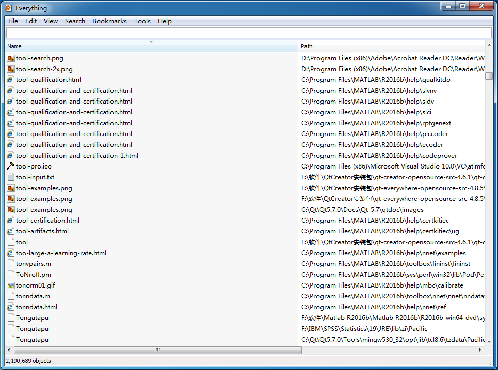
Task: Click the search text input box
Action: pyautogui.click(x=249, y=32)
